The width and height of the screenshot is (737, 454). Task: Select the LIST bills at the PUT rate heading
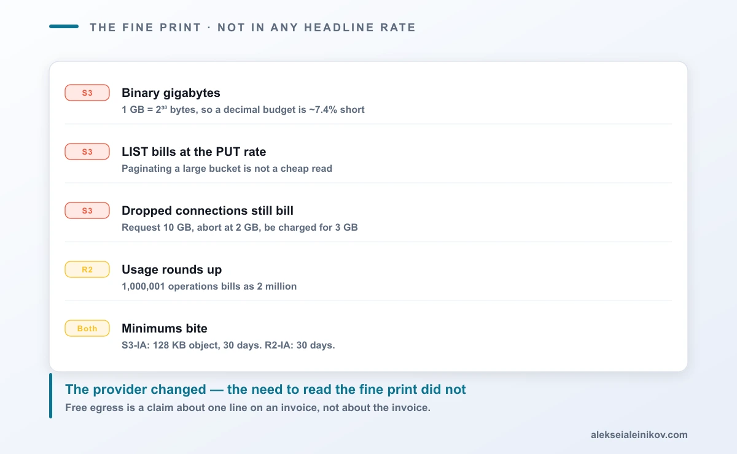coord(193,152)
